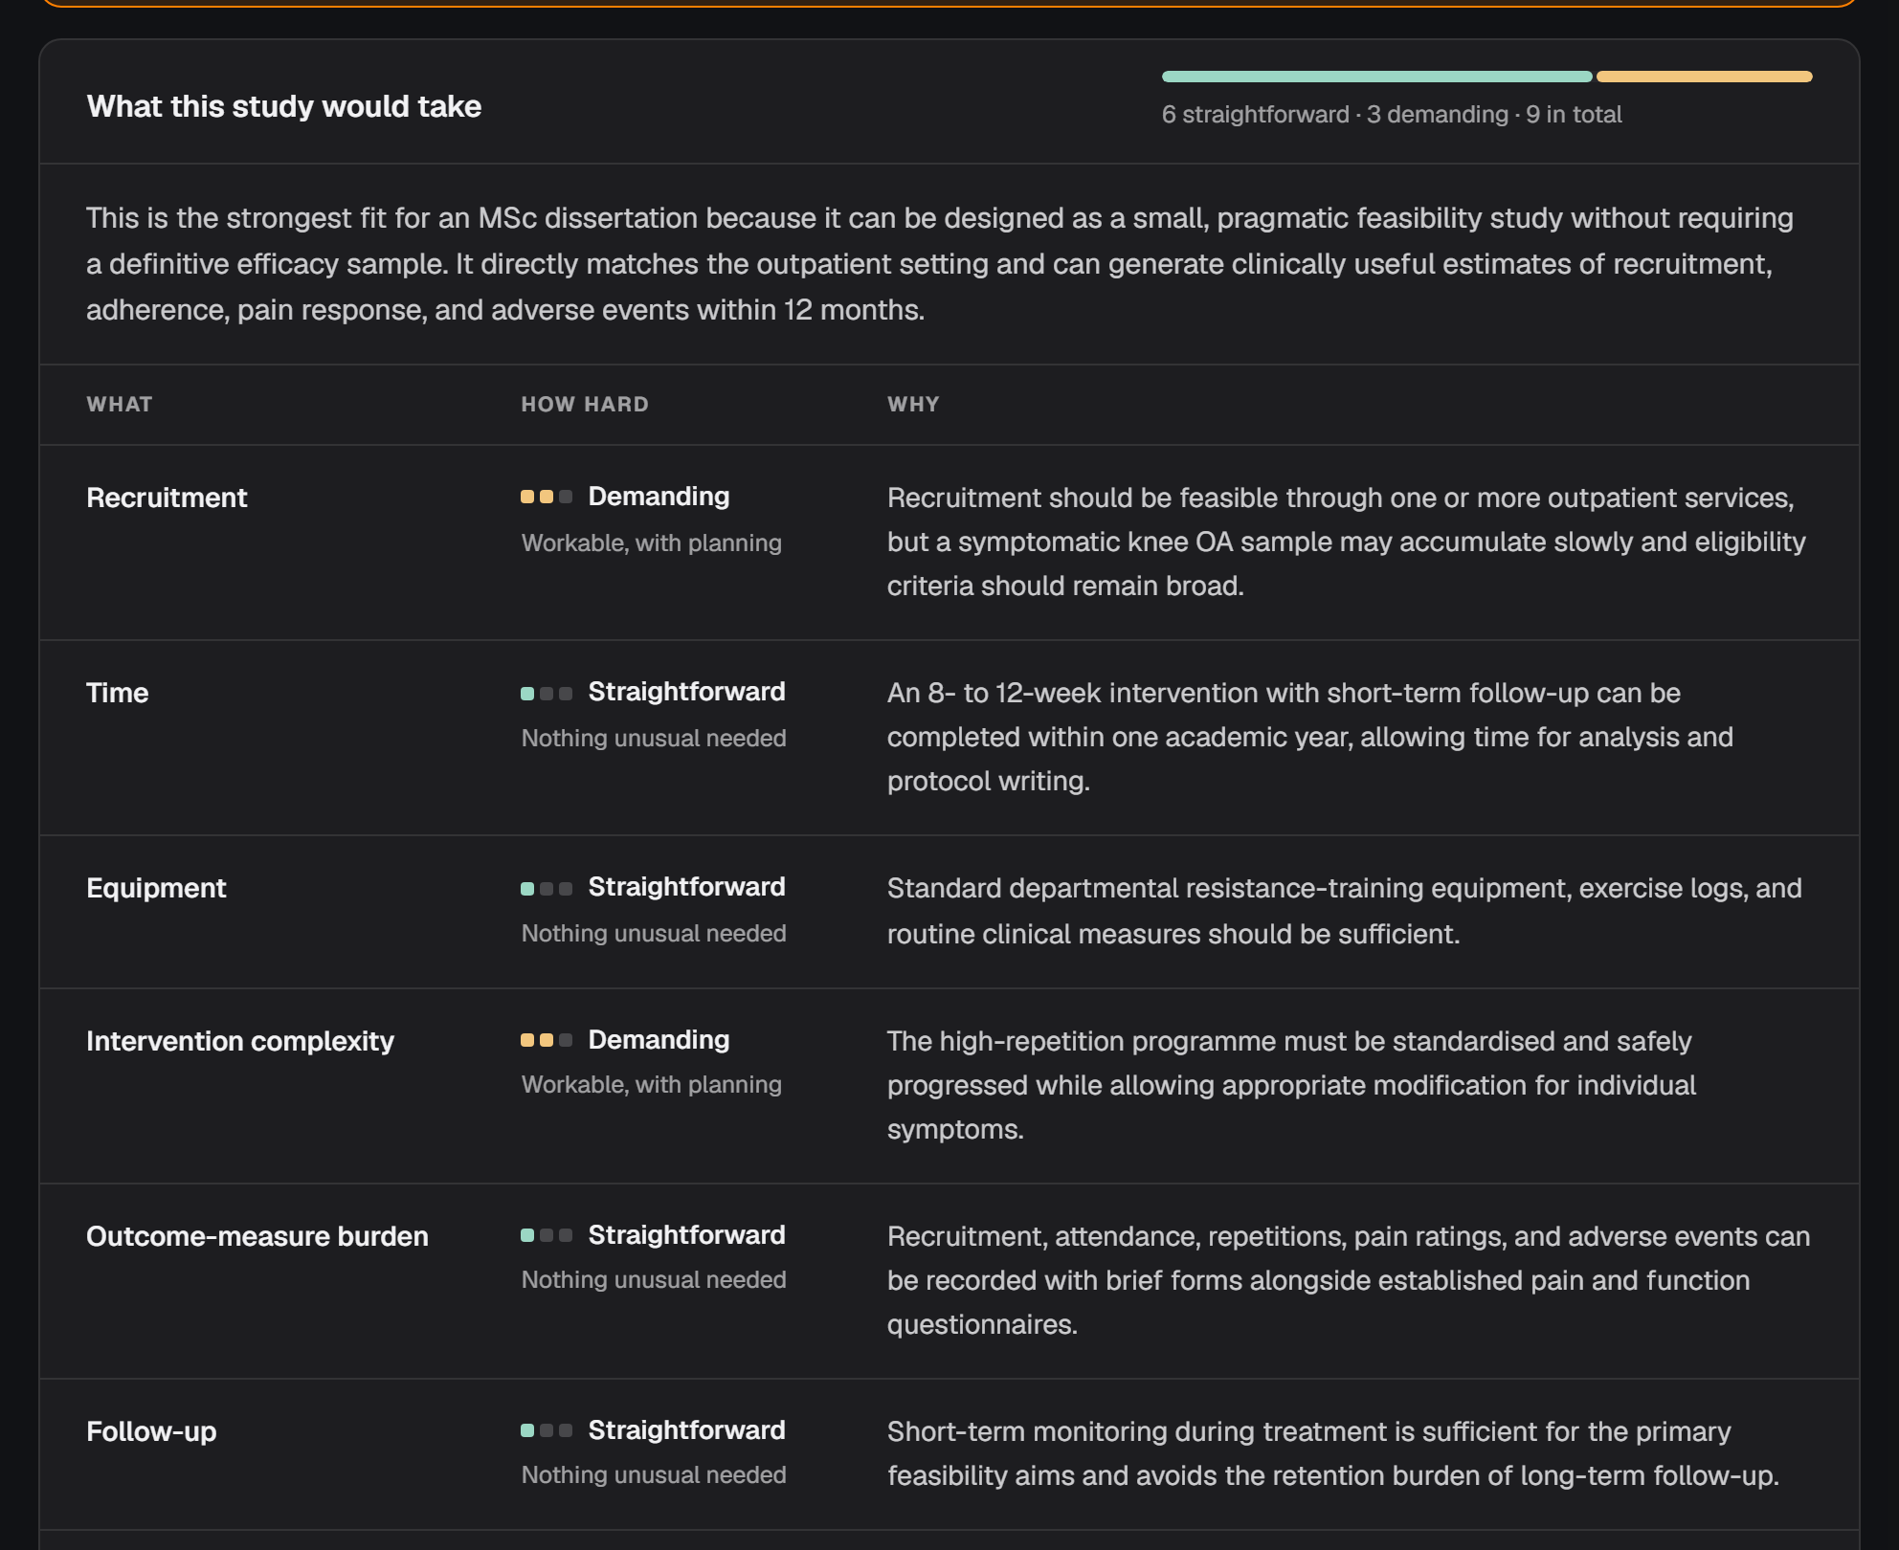1899x1550 pixels.
Task: Click the WHAT column header
Action: coord(120,404)
